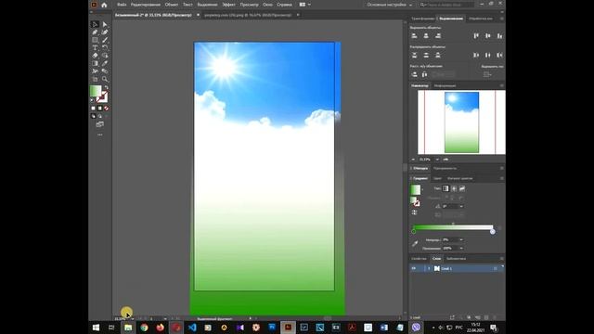Set fill mode to None (red slash)
Image resolution: width=594 pixels, height=334 pixels.
pyautogui.click(x=107, y=109)
